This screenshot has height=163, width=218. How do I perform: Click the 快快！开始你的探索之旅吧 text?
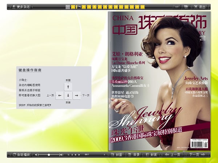35,105
